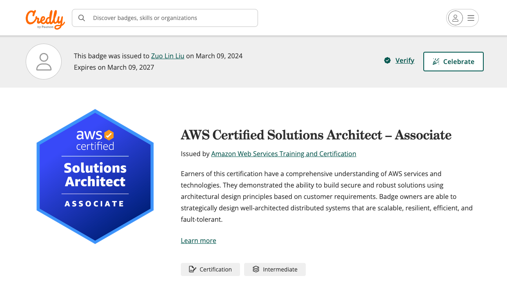Click the 'Expires on March 09, 2027' text

click(114, 67)
